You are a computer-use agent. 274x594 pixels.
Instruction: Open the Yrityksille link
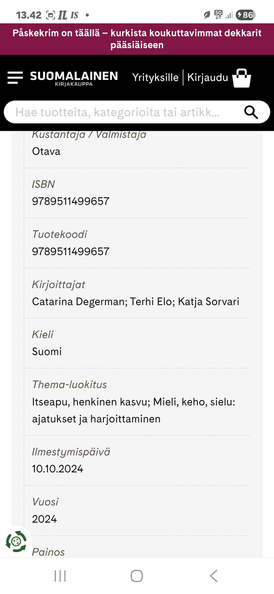[x=155, y=77]
